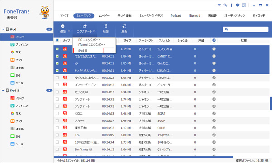Click the vertical scrollbar thumb of song list

271,103
